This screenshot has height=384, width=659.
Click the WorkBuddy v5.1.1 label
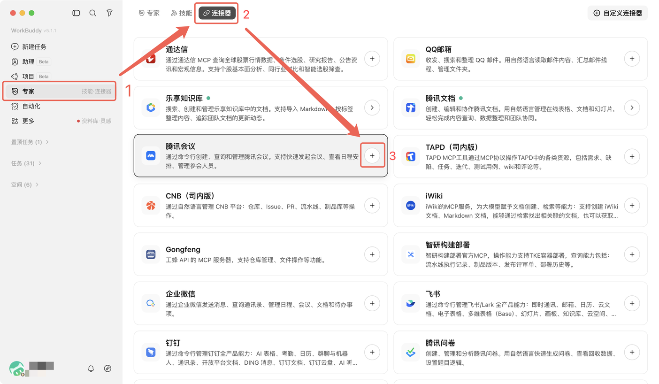click(x=34, y=31)
